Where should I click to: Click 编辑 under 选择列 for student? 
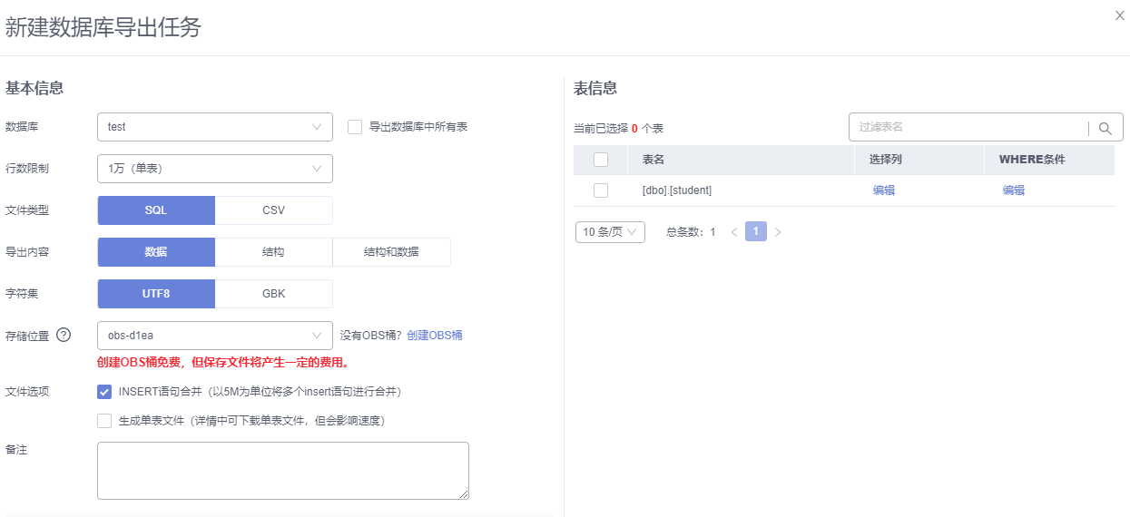pos(884,190)
